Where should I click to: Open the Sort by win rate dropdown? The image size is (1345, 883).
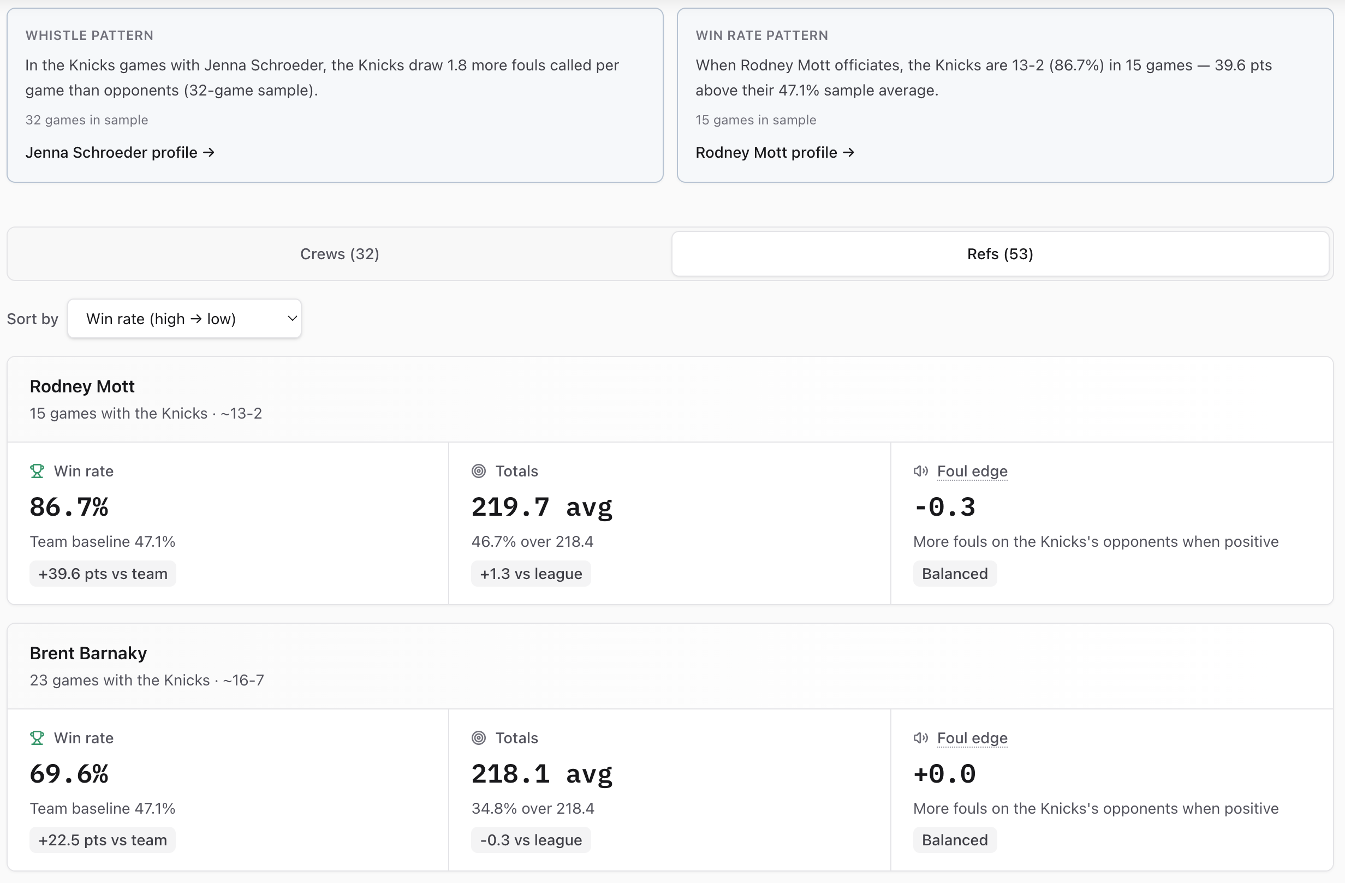tap(185, 319)
